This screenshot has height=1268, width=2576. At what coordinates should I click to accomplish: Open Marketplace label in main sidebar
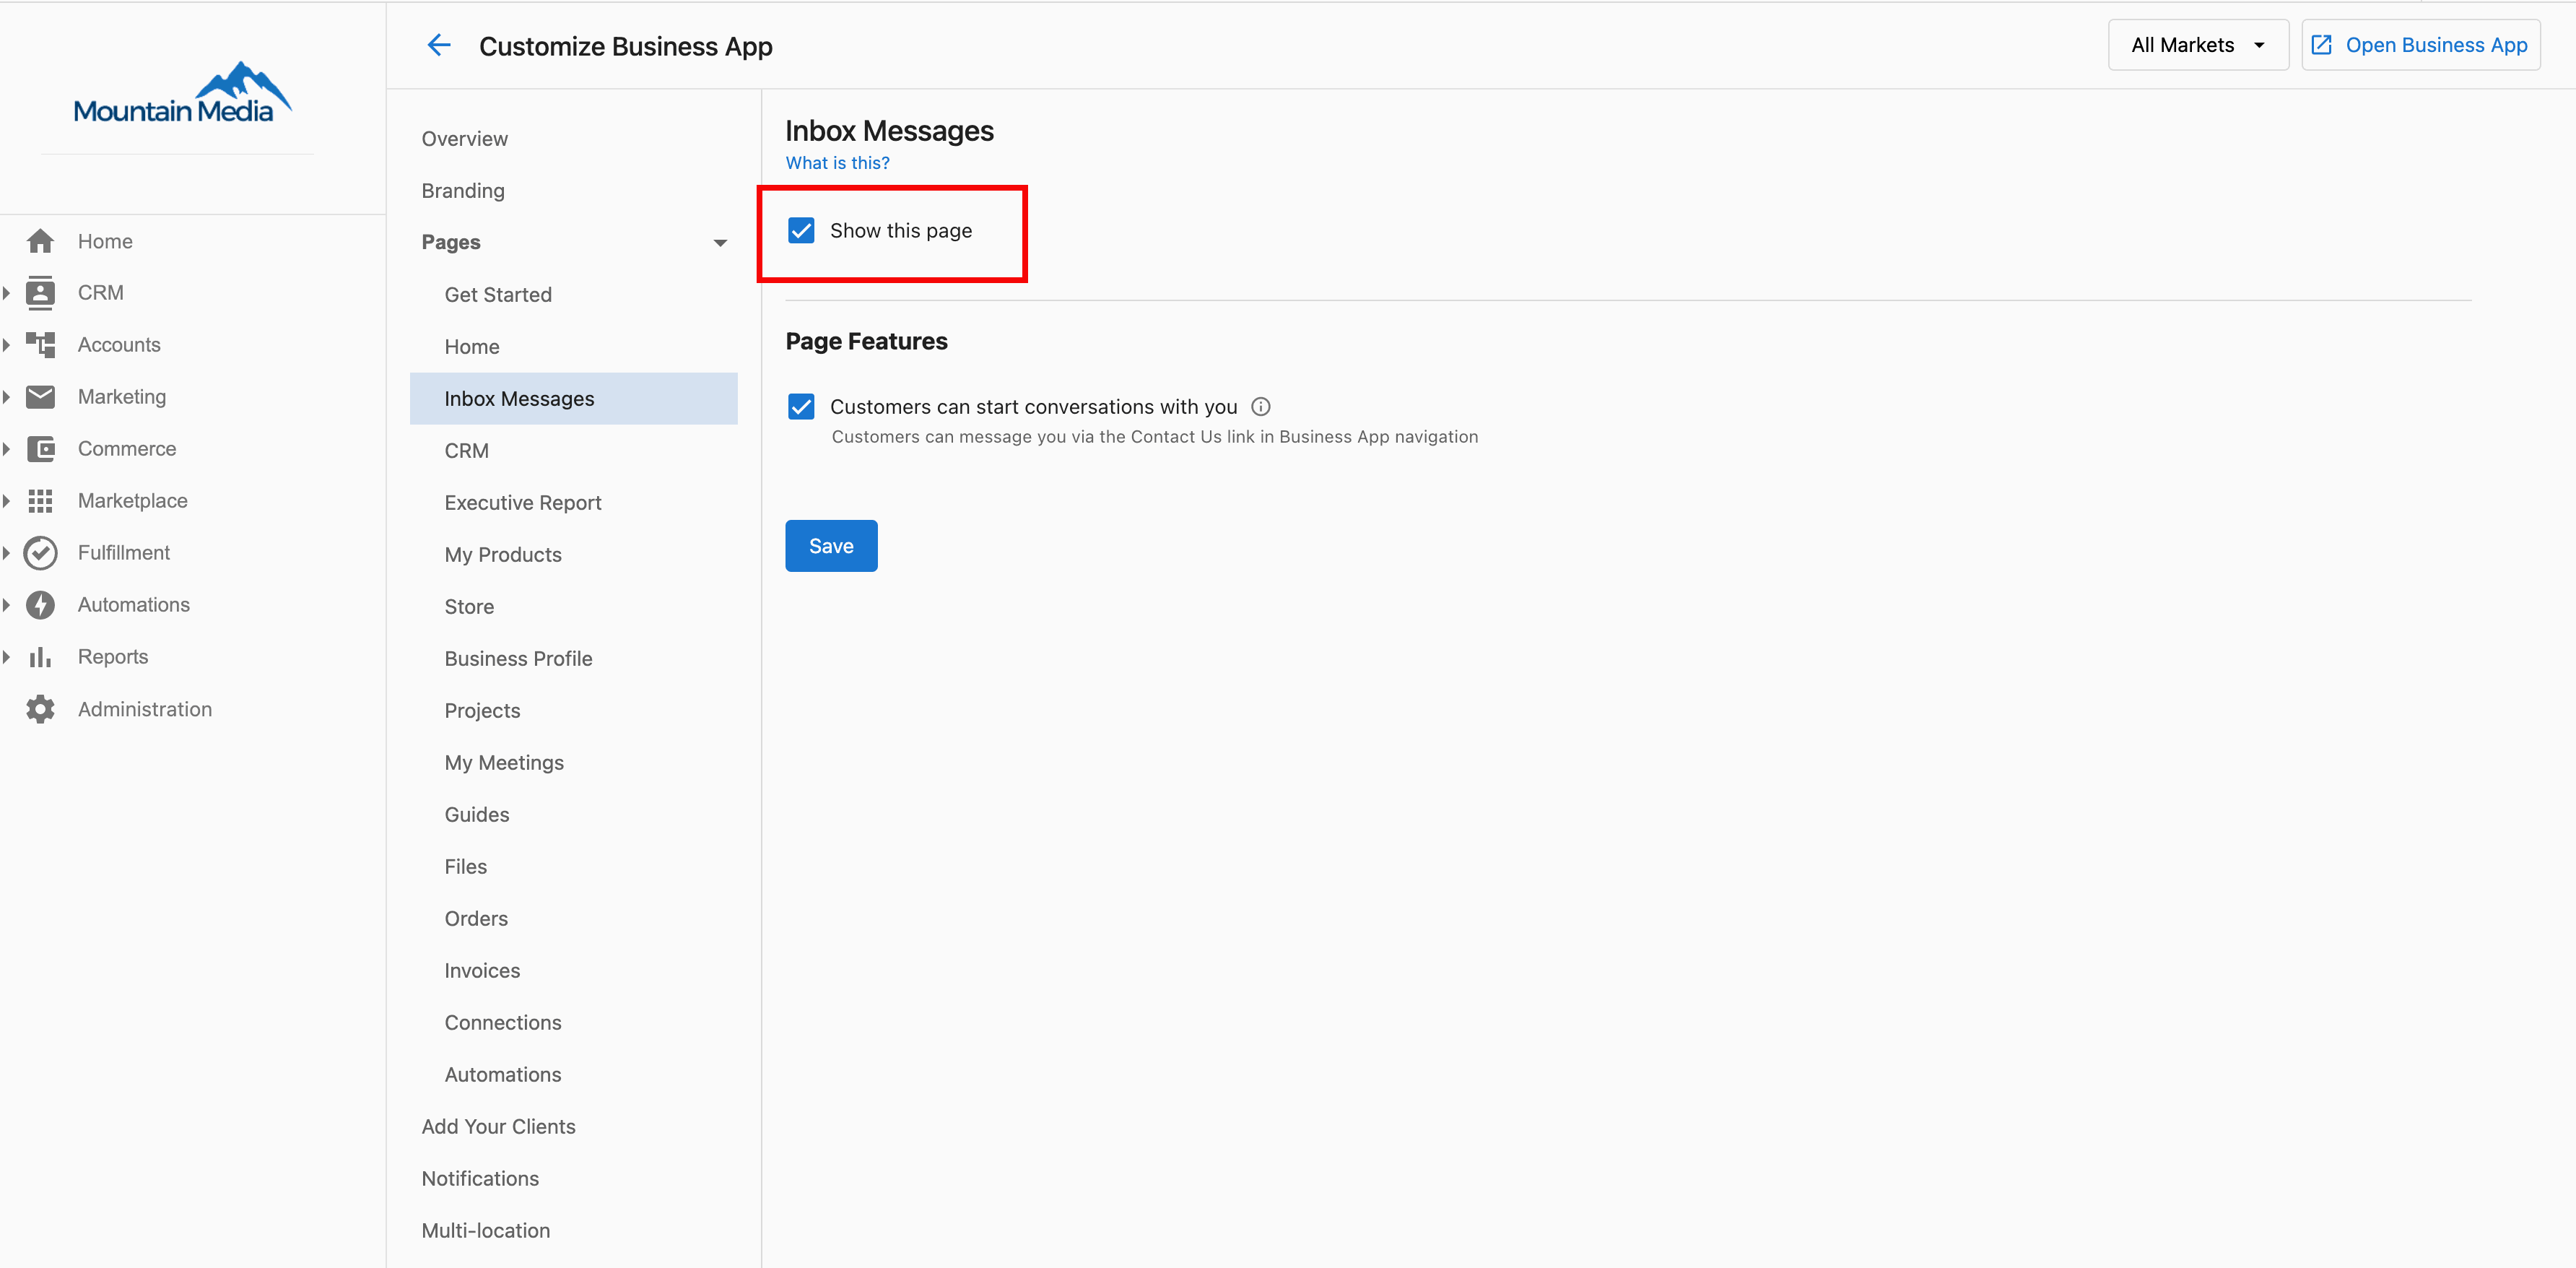tap(133, 501)
